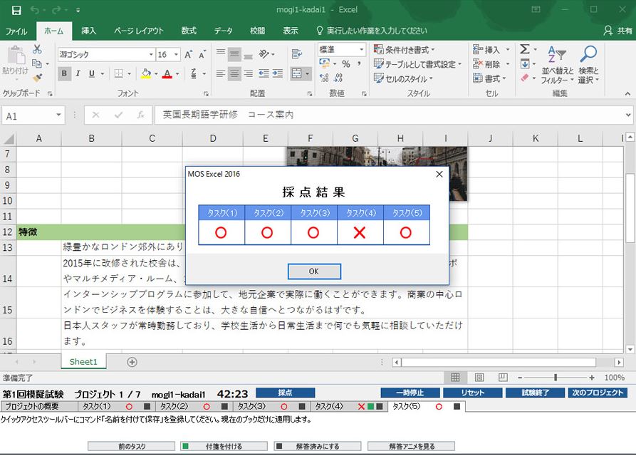Switch to the タスク(4) task tab
Image resolution: width=636 pixels, height=456 pixels.
[349, 406]
